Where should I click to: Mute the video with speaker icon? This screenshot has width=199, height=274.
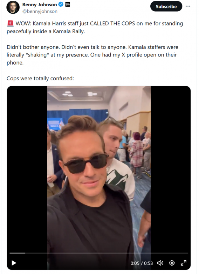(160, 263)
